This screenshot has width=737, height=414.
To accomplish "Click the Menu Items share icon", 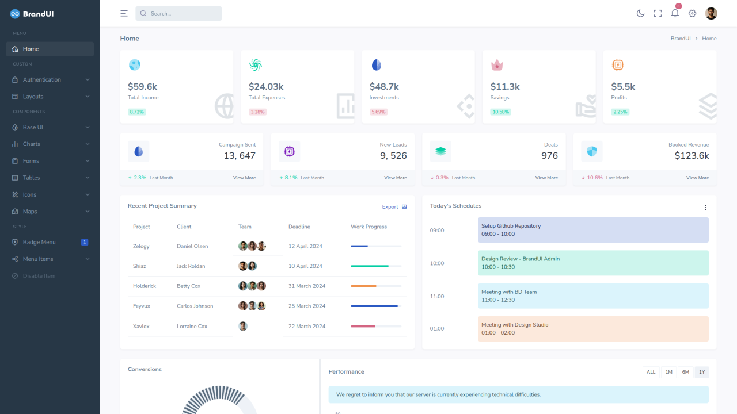I will [x=16, y=259].
